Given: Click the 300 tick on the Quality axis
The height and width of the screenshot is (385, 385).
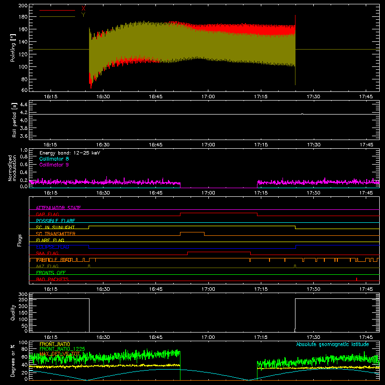Looking at the screenshot, I should [23, 295].
